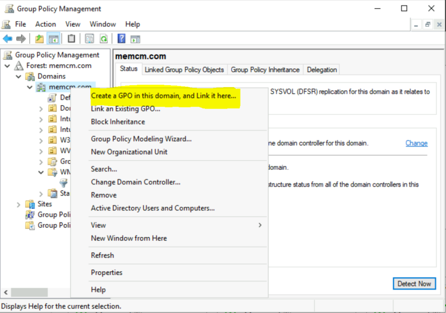This screenshot has height=313, width=446.
Task: Open the Help menu in menu bar
Action: coord(132,24)
